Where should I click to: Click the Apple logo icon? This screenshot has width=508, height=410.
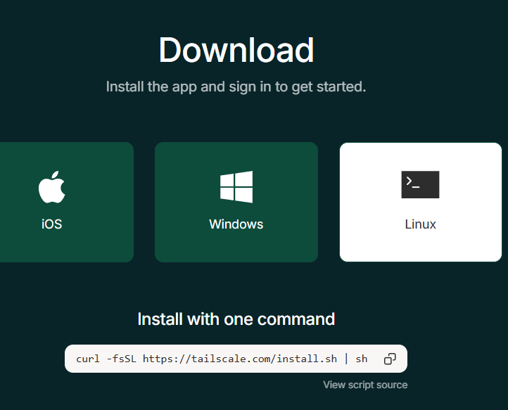coord(52,187)
